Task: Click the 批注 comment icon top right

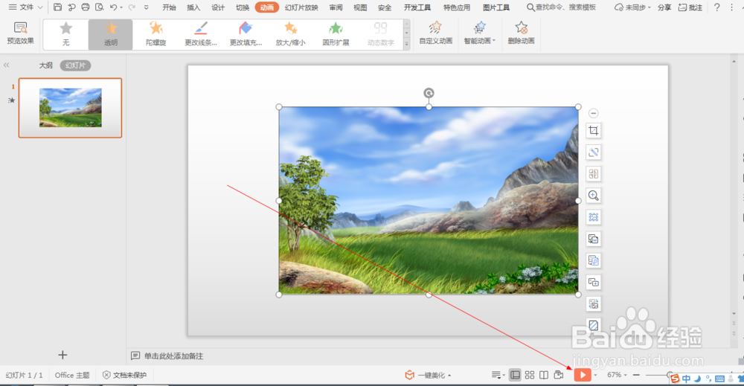Action: click(x=690, y=7)
